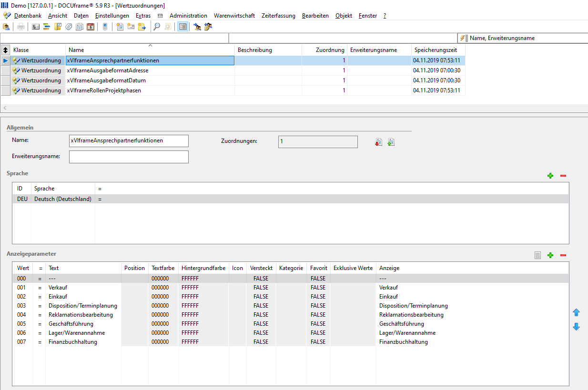Select the Disposition/Terminplanung text cell
The width and height of the screenshot is (588, 390).
click(83, 306)
